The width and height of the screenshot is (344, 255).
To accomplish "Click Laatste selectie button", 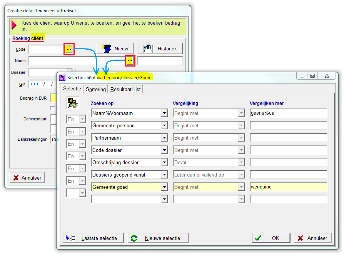I will pos(93,238).
